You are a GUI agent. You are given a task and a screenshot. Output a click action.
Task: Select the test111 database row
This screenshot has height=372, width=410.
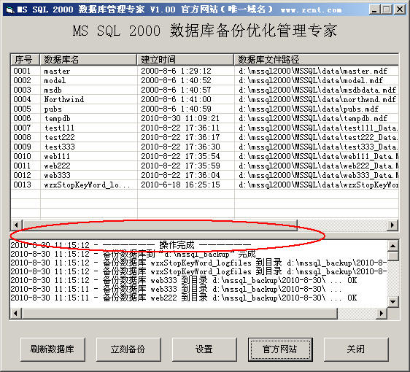[x=205, y=128]
